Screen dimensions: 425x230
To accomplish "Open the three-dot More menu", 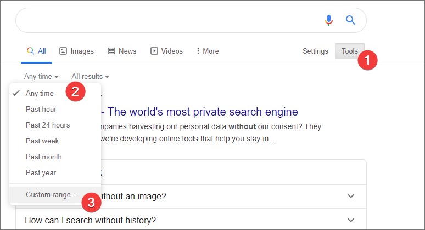I will tap(207, 51).
